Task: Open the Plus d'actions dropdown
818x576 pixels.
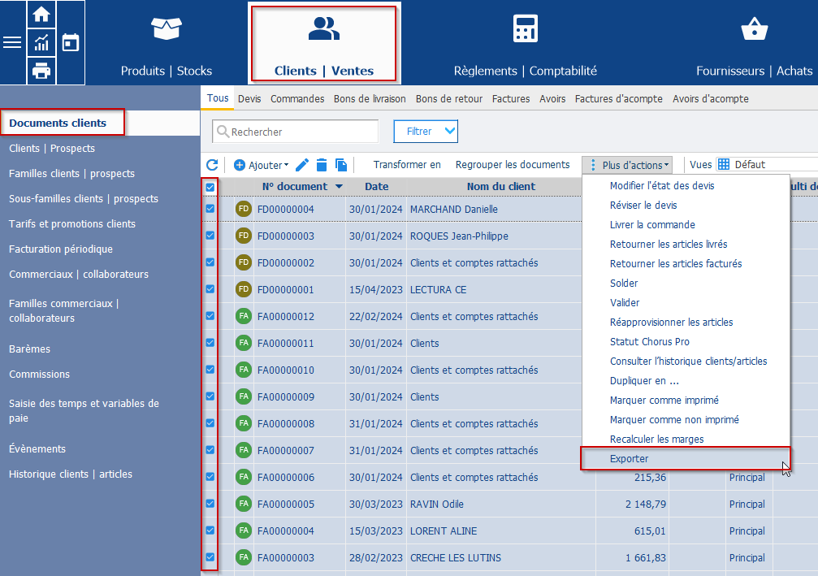Action: 628,165
